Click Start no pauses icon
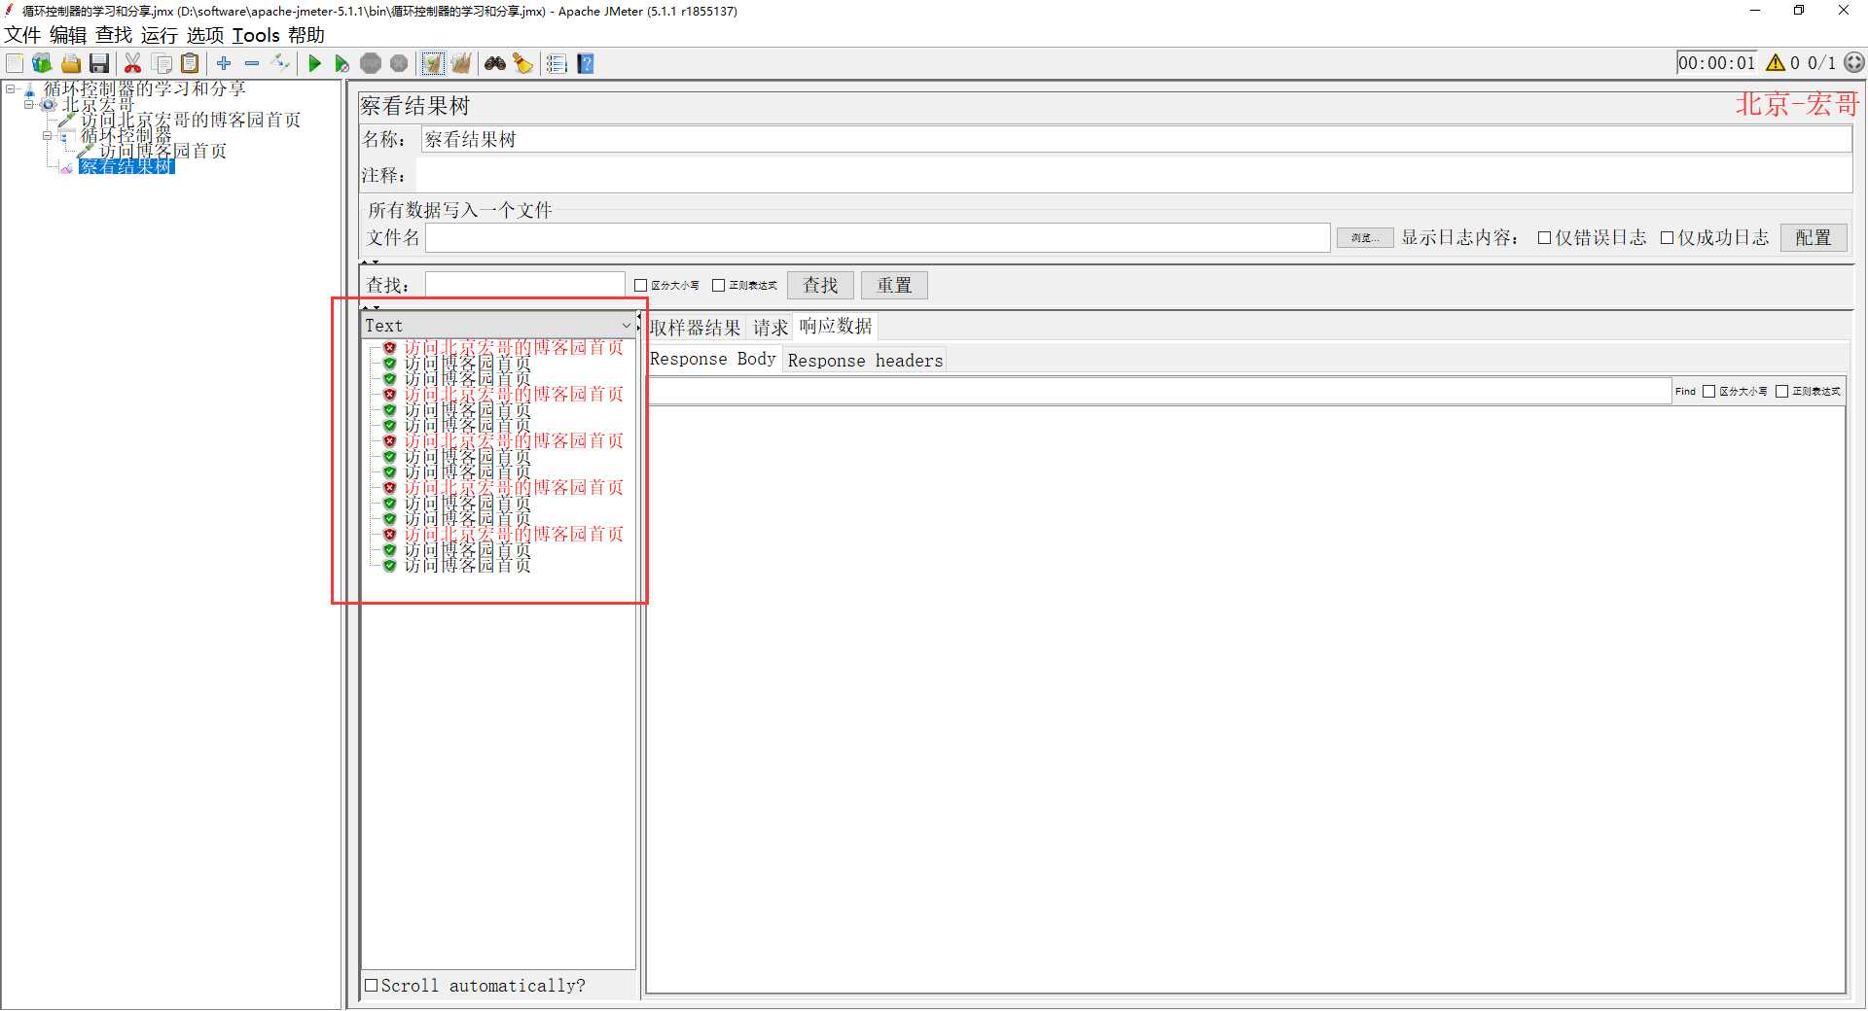This screenshot has width=1868, height=1011. coord(341,64)
